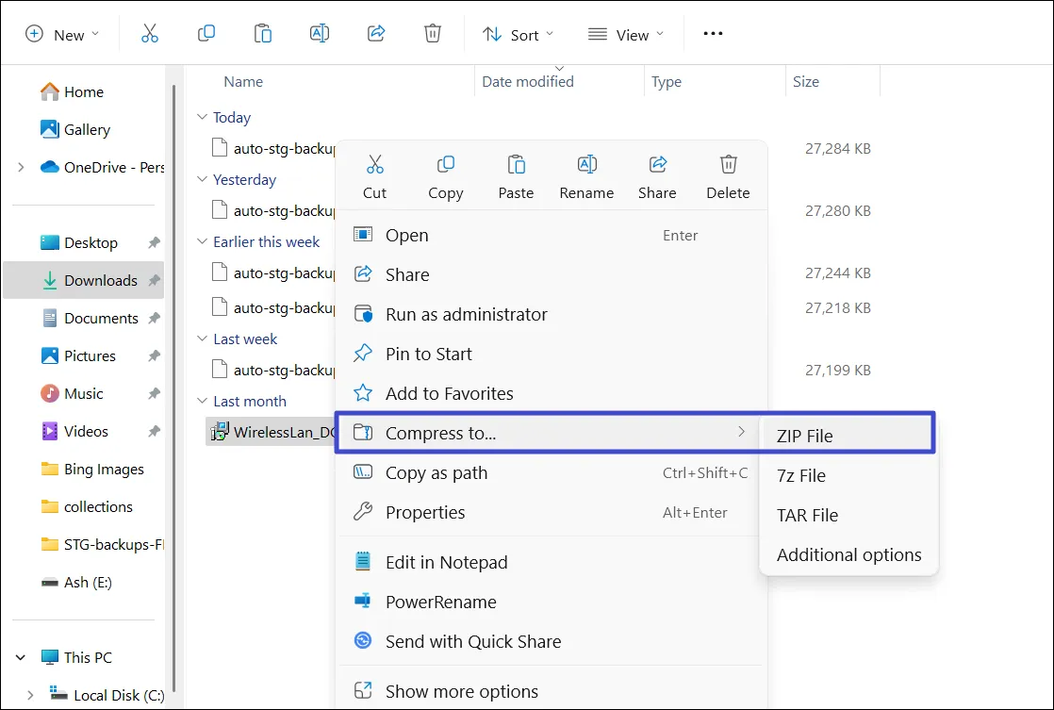Click the Rename icon in context menu
This screenshot has height=710, width=1054.
[586, 164]
